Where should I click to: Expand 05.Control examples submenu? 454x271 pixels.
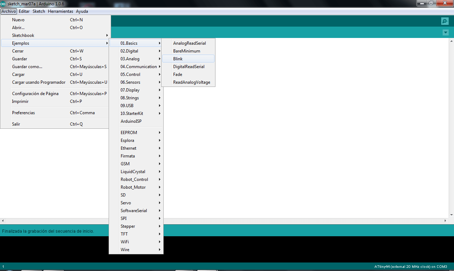[x=136, y=74]
